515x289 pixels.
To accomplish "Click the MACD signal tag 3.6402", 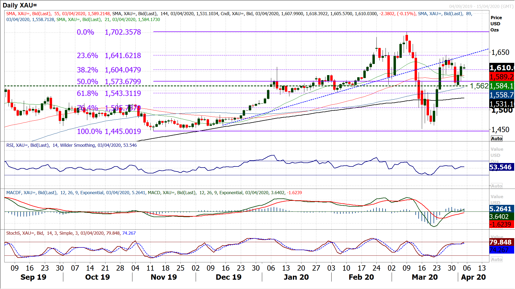I will tap(502, 217).
